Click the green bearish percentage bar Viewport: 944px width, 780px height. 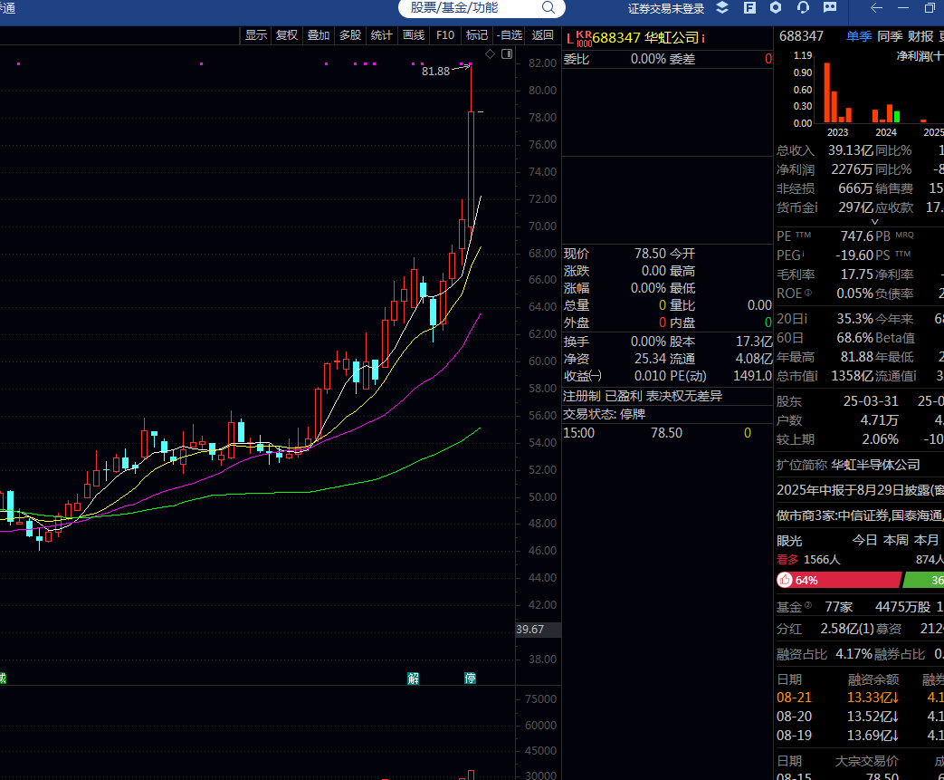pos(923,580)
